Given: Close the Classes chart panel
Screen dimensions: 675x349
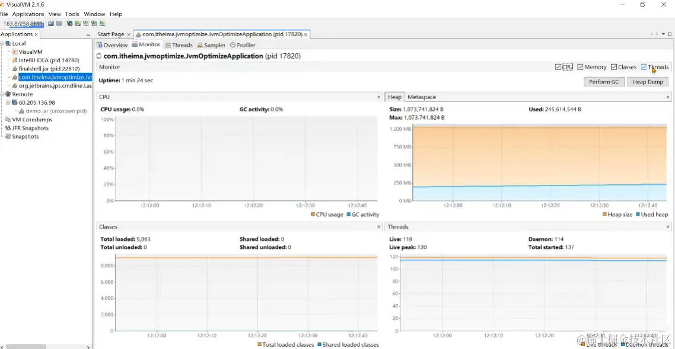Looking at the screenshot, I should click(x=379, y=227).
